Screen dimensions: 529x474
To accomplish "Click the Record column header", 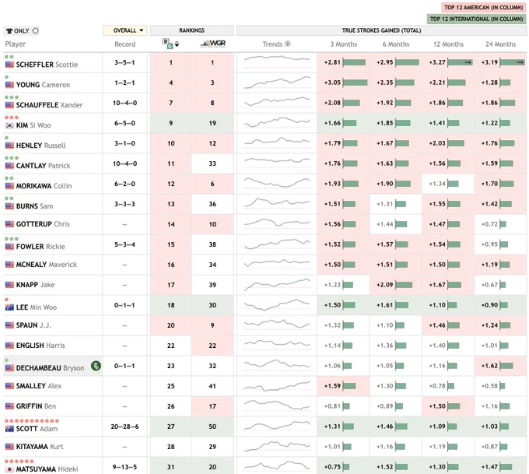I will (124, 44).
